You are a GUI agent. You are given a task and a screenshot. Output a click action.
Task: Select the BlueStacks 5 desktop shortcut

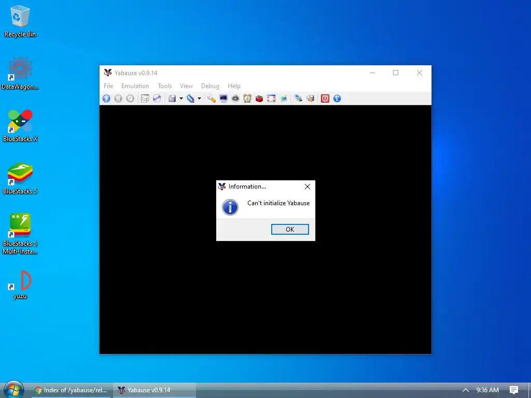[20, 178]
